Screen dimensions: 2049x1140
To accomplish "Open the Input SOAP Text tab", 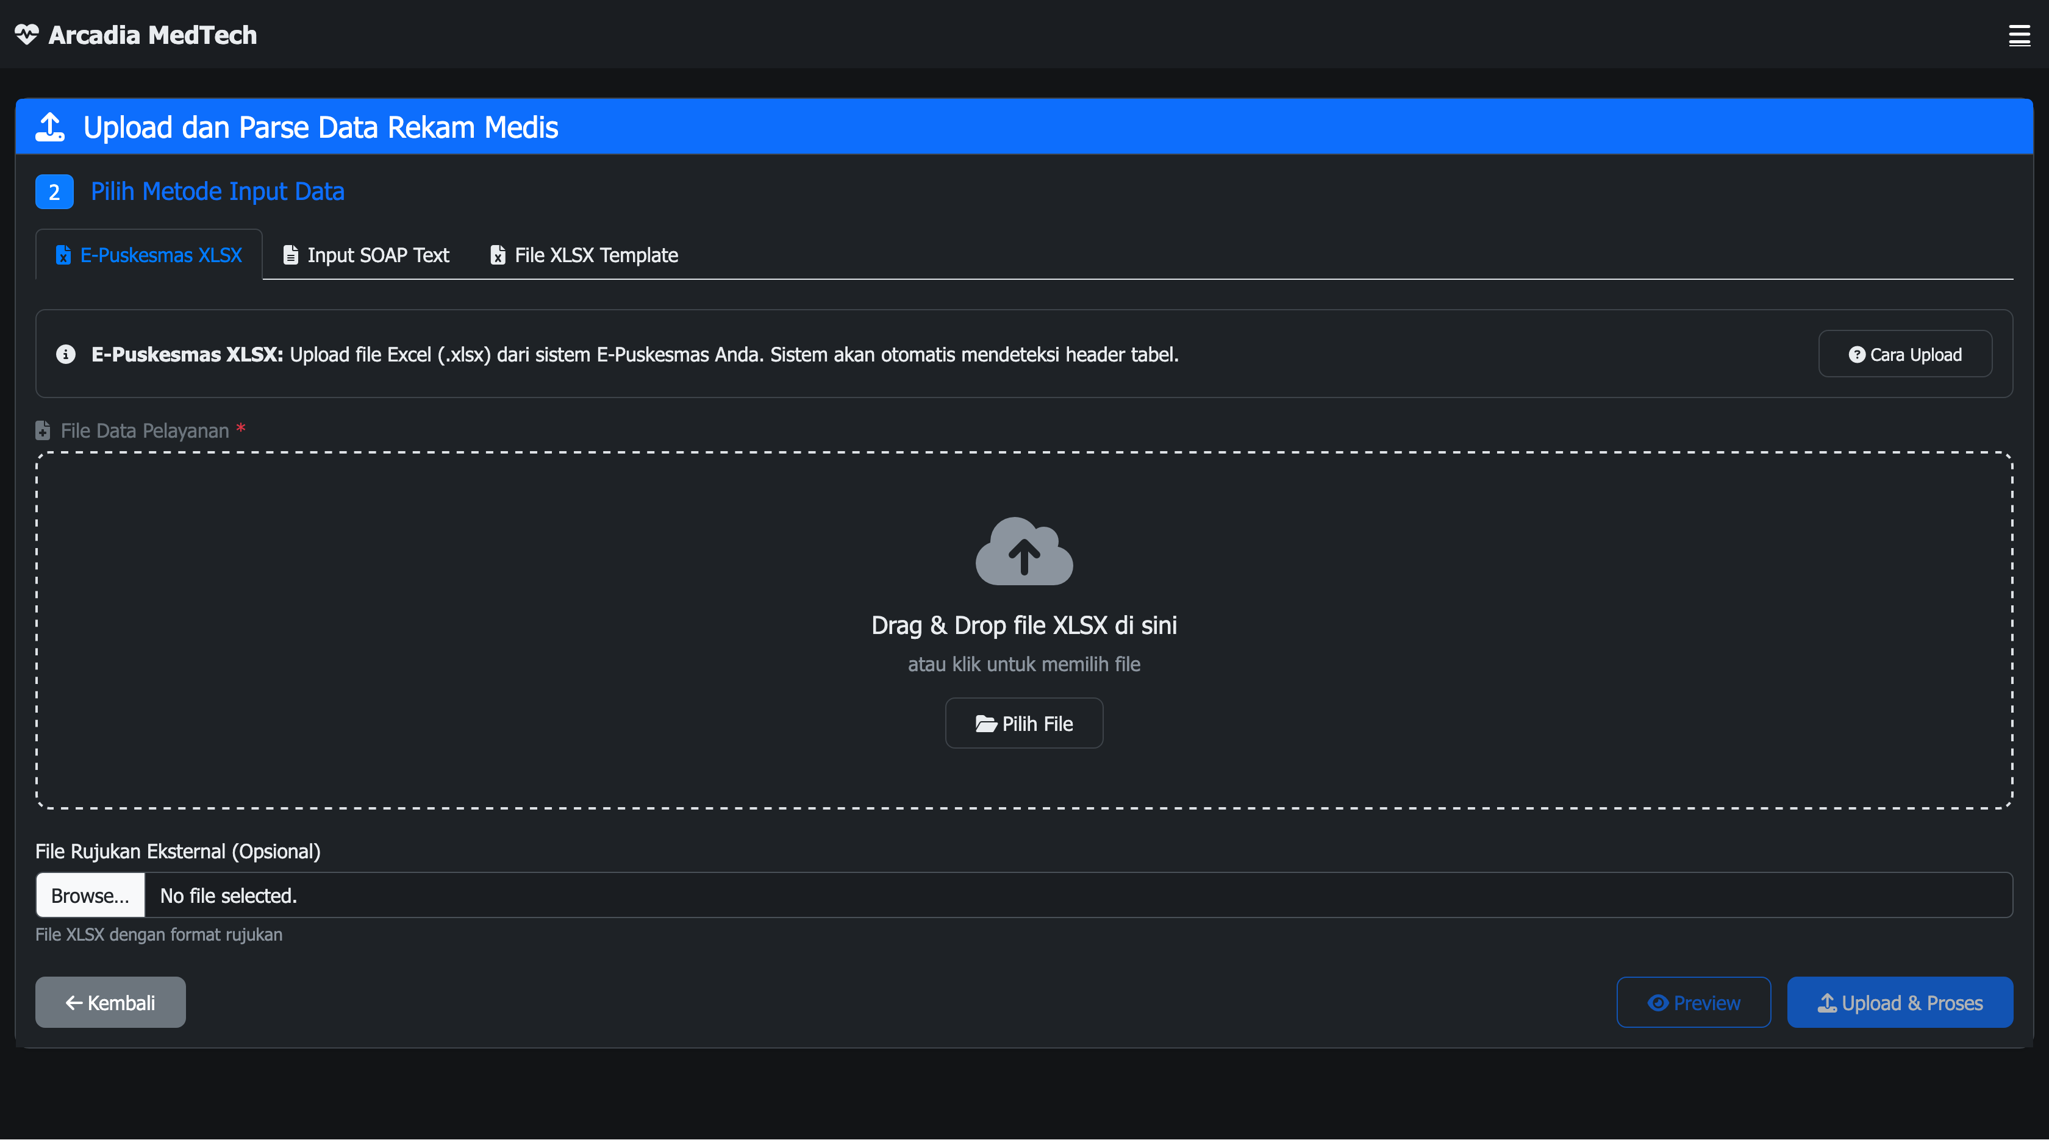I will click(367, 255).
